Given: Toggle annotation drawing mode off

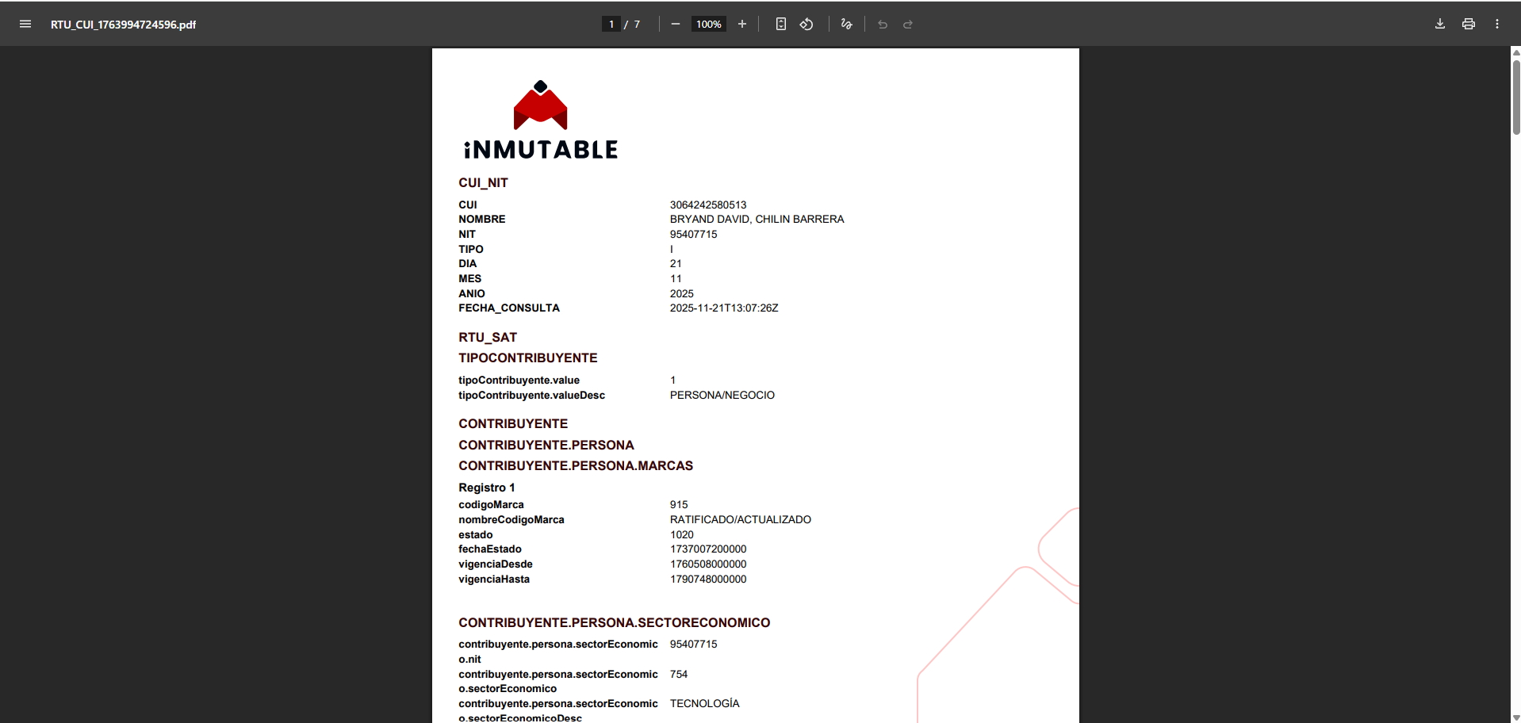Looking at the screenshot, I should pos(845,24).
